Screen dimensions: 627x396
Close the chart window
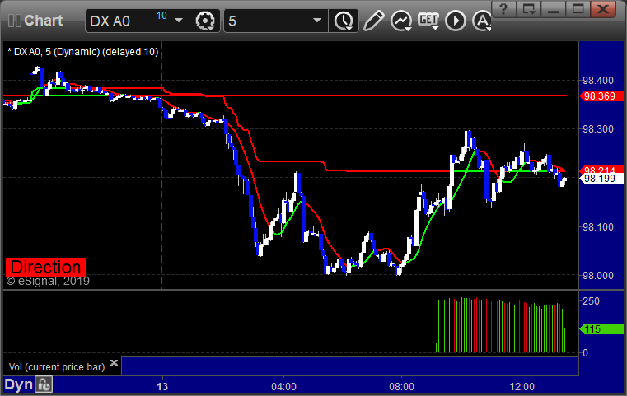(x=603, y=9)
